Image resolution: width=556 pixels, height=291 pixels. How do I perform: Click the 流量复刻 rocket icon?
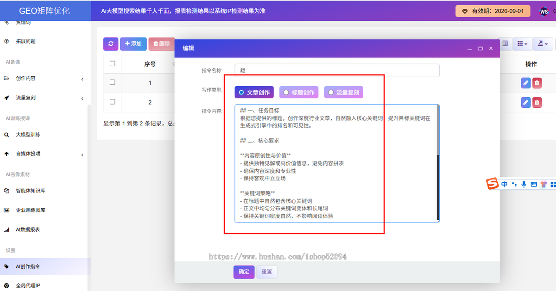pyautogui.click(x=6, y=98)
